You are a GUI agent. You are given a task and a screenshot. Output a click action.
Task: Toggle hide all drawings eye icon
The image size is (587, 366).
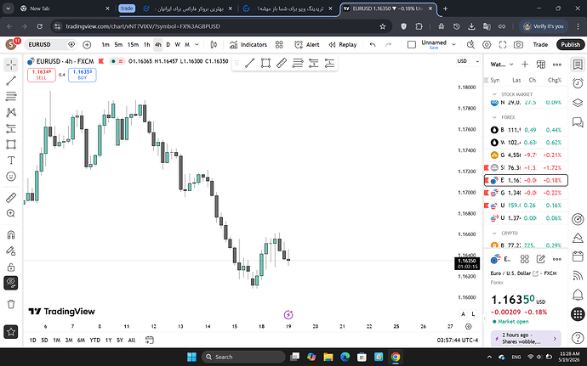pos(11,283)
